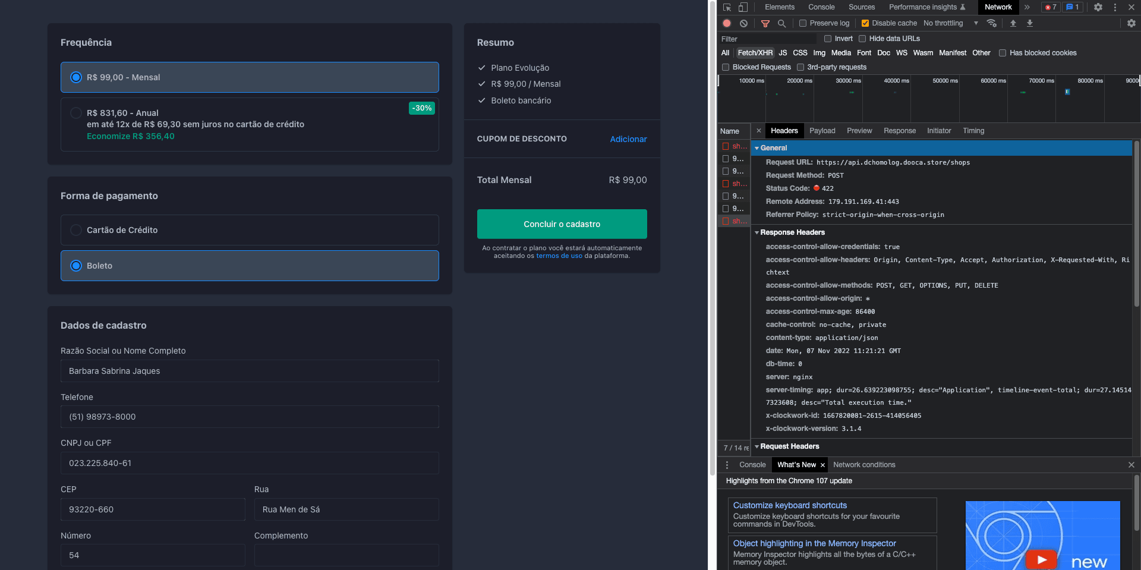Check Hide data URLs checkbox

(x=862, y=39)
